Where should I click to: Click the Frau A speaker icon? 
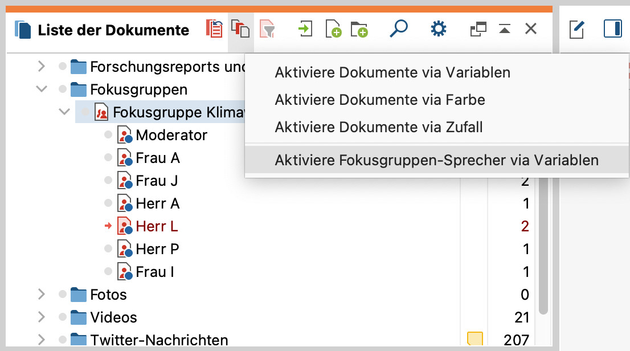pyautogui.click(x=125, y=158)
